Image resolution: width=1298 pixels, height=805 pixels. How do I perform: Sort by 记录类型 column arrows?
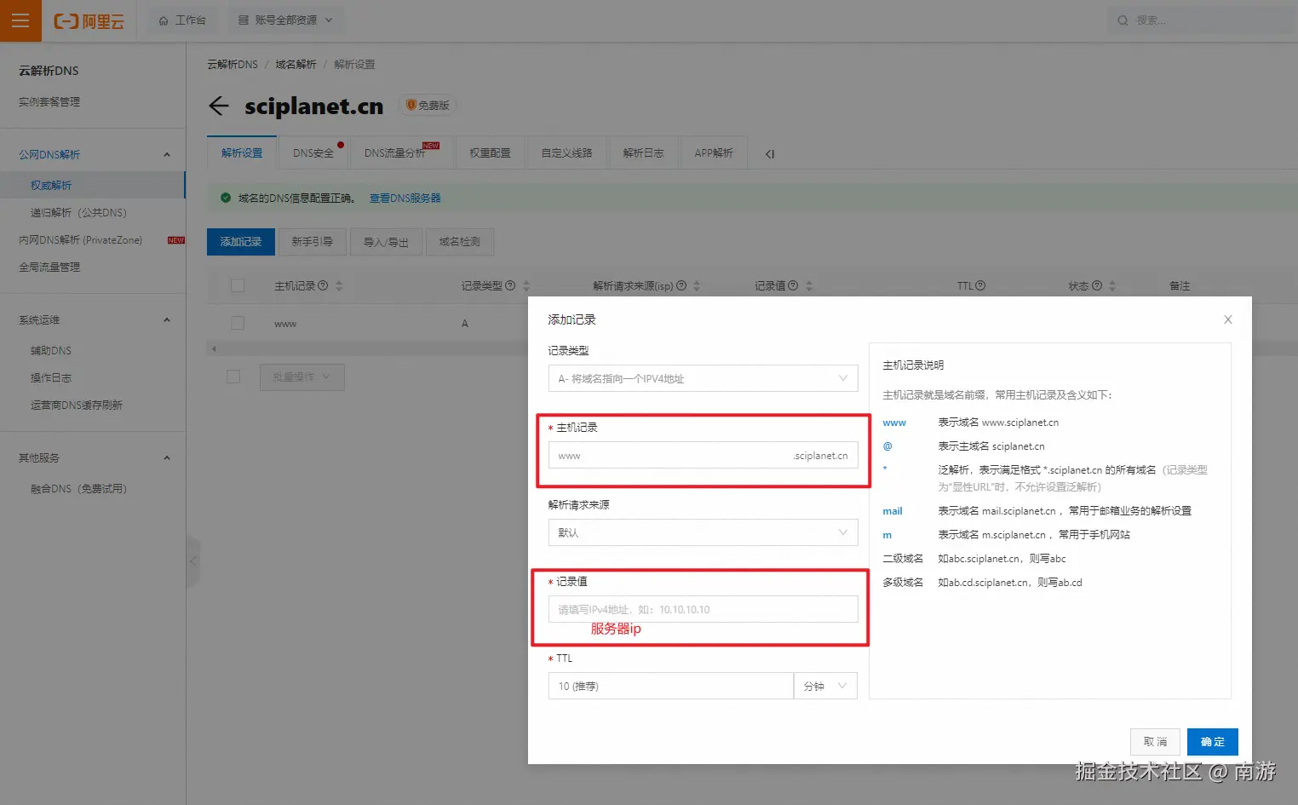pos(526,285)
